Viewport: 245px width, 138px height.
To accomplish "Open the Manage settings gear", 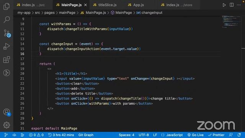I will tap(7, 125).
